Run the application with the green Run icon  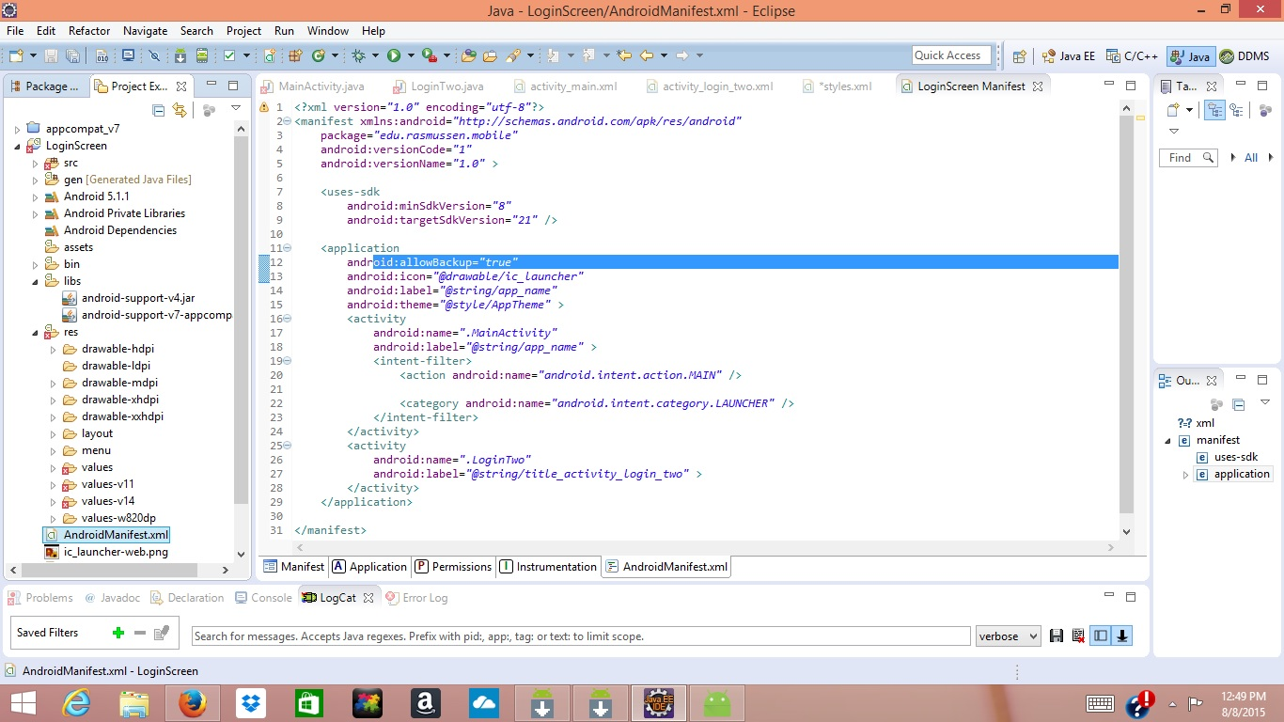point(394,54)
